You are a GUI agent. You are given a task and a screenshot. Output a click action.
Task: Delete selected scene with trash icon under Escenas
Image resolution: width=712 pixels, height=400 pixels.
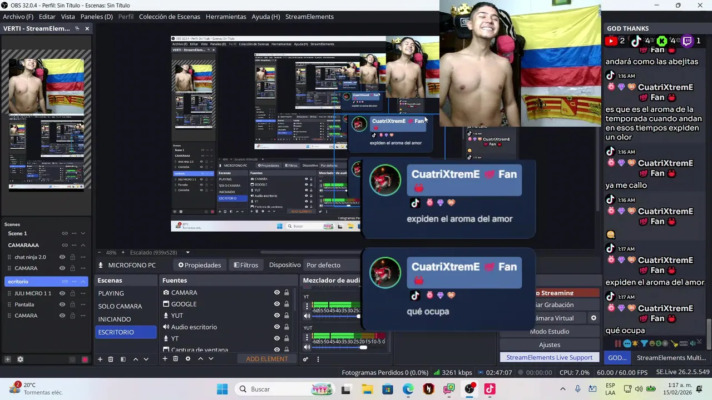tap(111, 359)
